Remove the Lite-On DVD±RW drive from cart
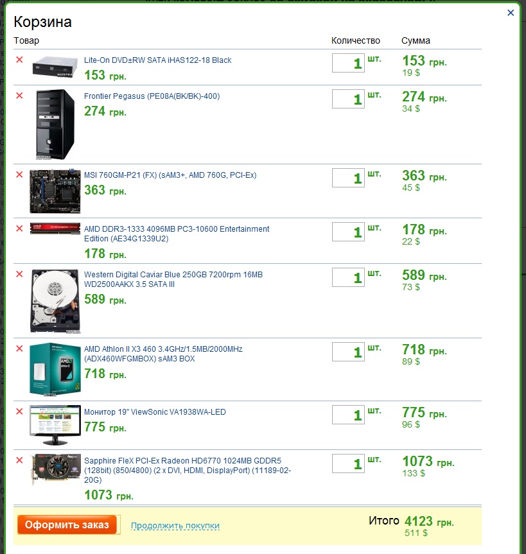Image resolution: width=526 pixels, height=554 pixels. [x=19, y=60]
